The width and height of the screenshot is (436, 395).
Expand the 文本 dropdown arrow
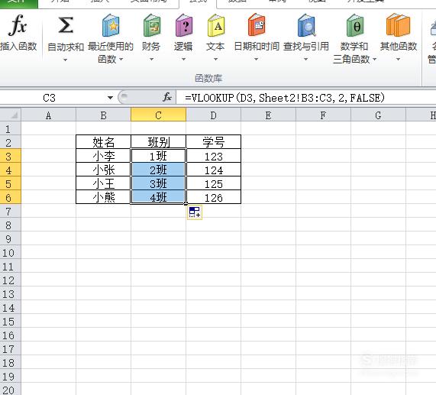point(215,60)
